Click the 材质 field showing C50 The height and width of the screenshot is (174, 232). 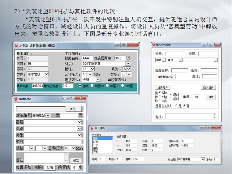pyautogui.click(x=138, y=159)
